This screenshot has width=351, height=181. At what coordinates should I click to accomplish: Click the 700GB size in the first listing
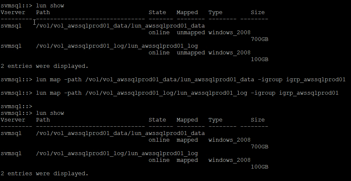click(x=259, y=39)
